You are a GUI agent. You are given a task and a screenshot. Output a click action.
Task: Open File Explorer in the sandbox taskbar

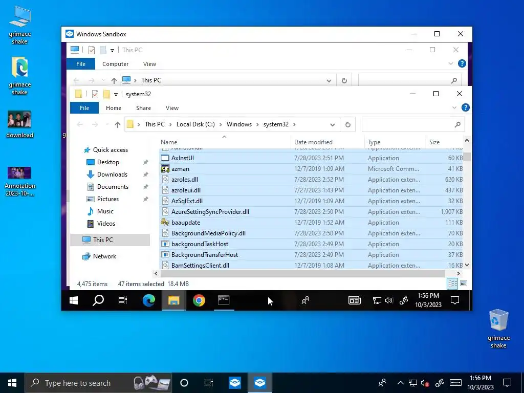pos(174,300)
